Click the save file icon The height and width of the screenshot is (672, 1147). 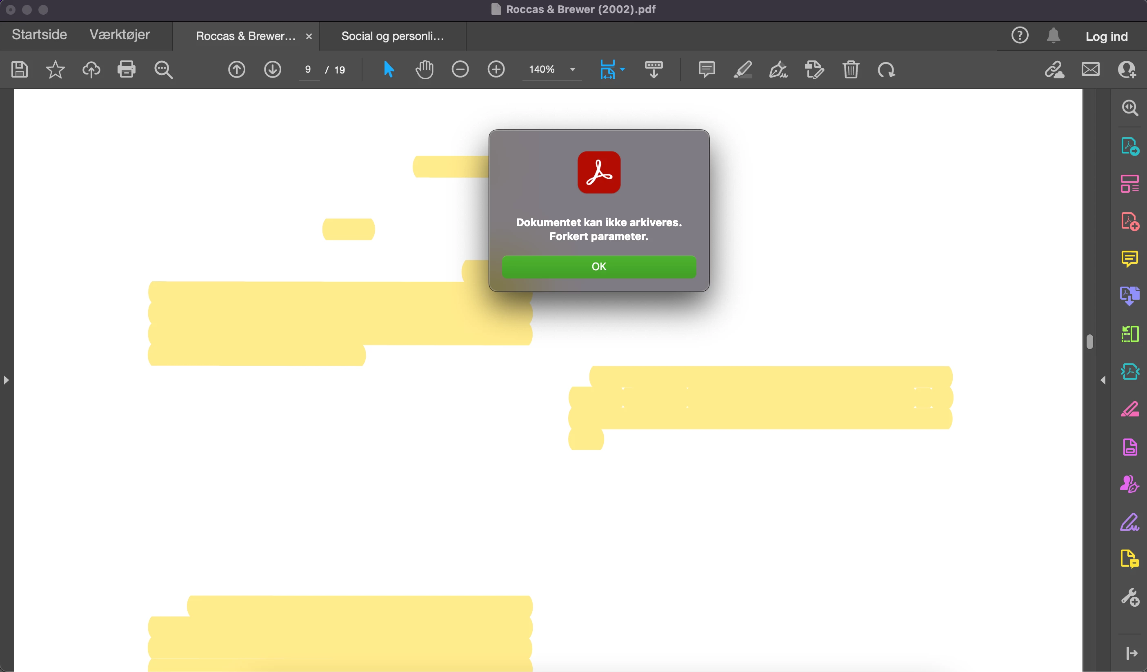(19, 70)
